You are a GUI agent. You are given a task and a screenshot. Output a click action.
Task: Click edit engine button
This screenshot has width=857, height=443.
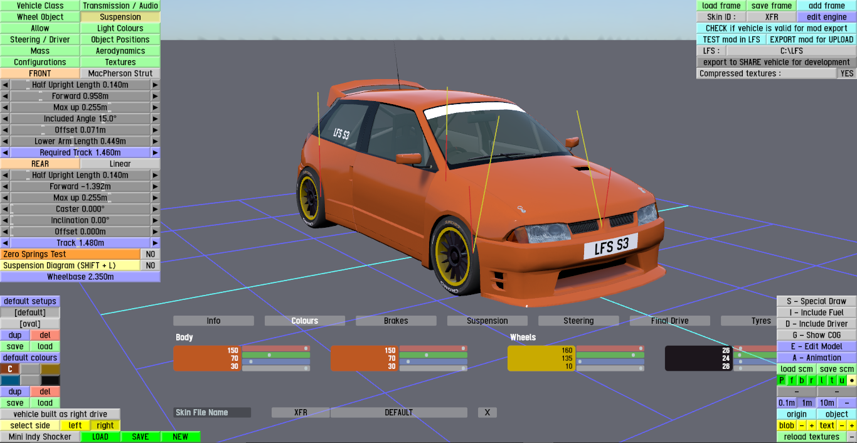(x=826, y=17)
